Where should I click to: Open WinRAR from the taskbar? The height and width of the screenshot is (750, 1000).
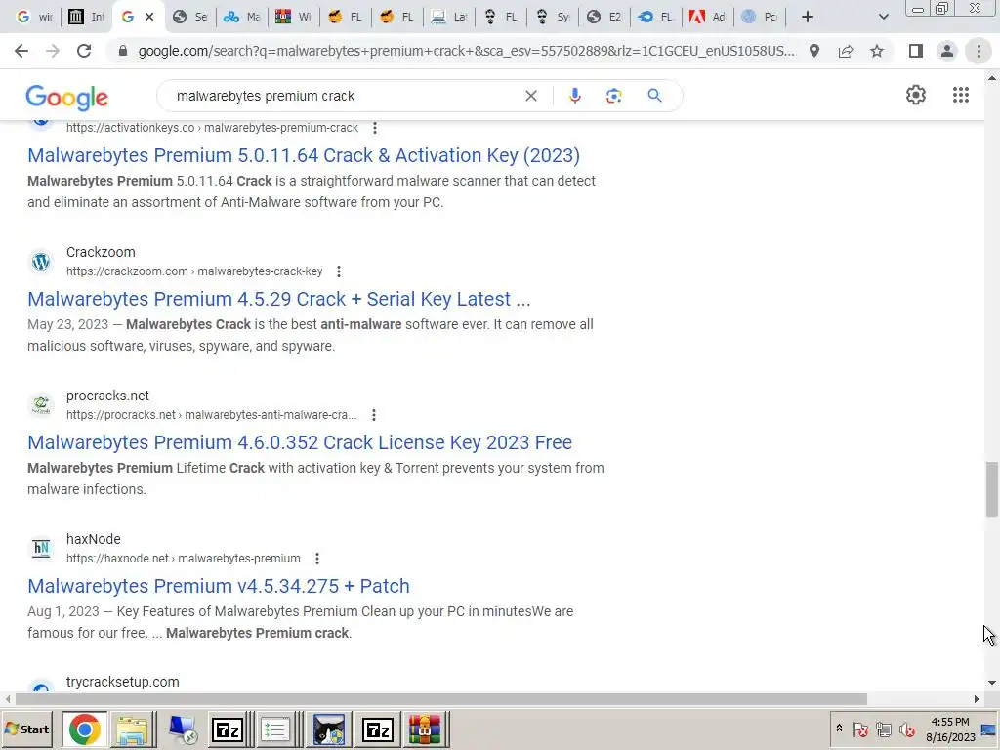[425, 730]
